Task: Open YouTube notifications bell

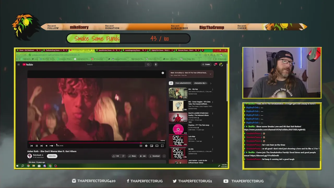Action: click(215, 64)
